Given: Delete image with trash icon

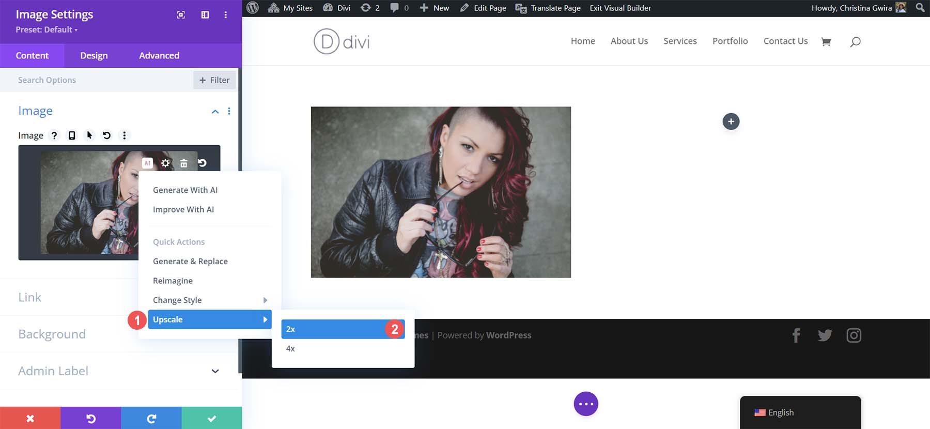Looking at the screenshot, I should point(184,163).
